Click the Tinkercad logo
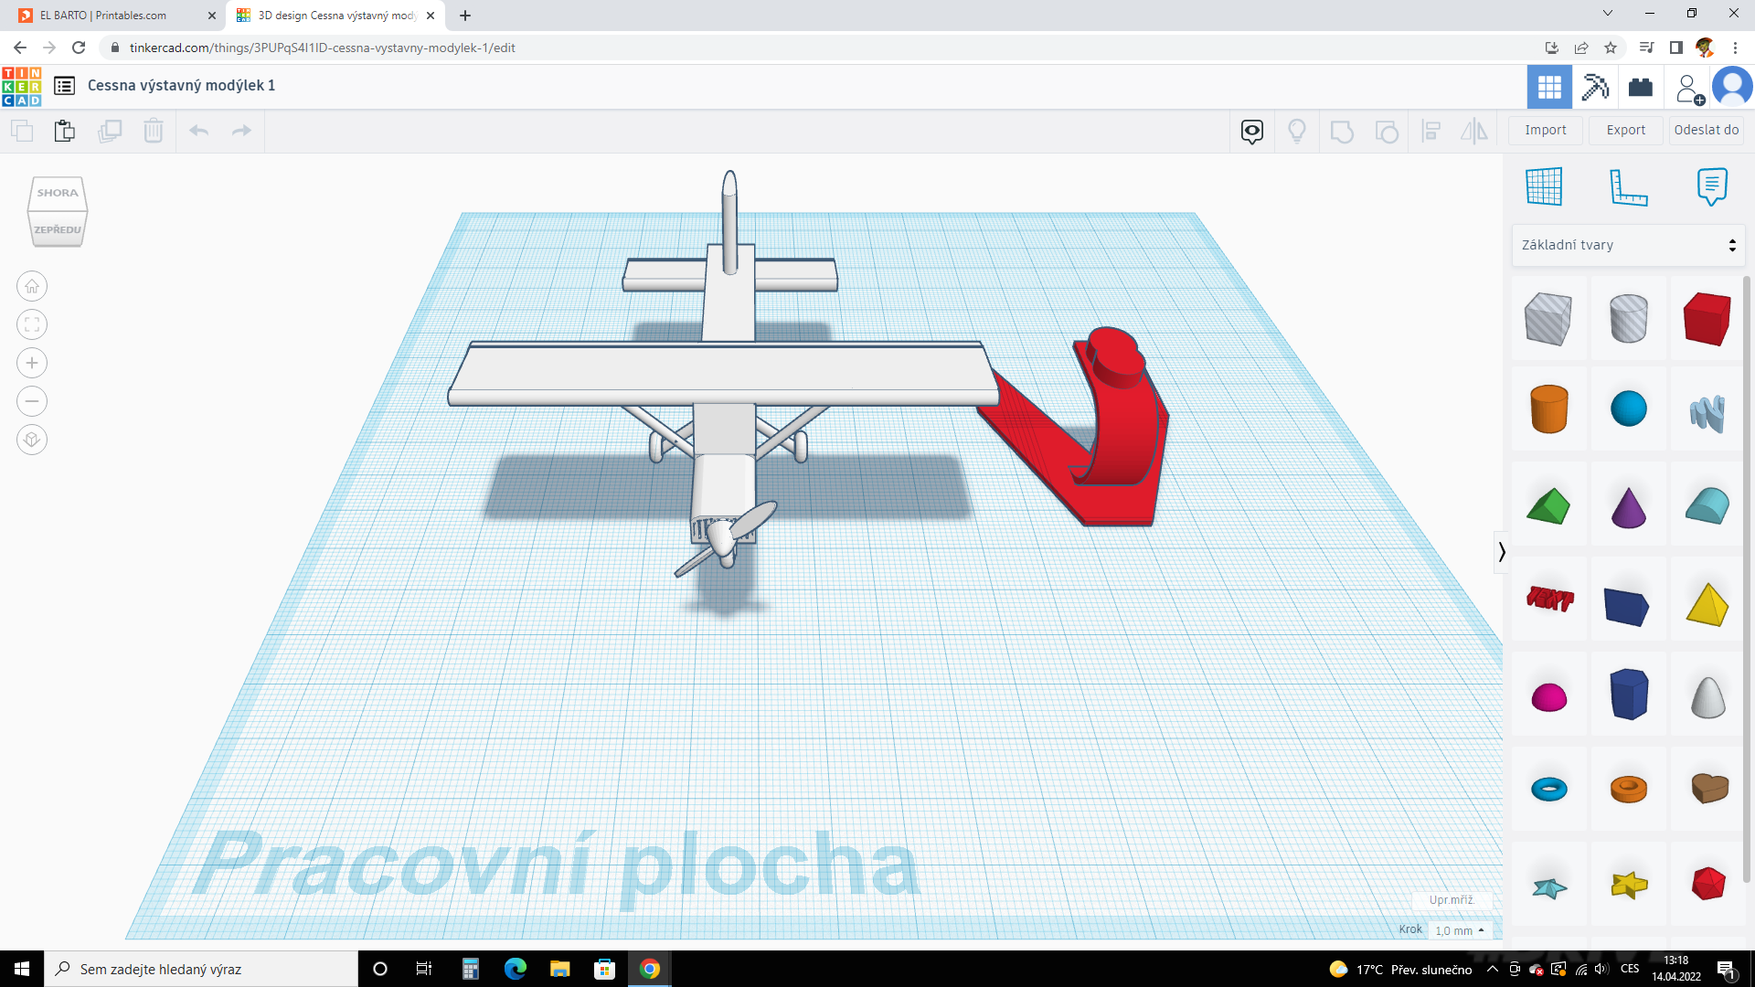 22,86
